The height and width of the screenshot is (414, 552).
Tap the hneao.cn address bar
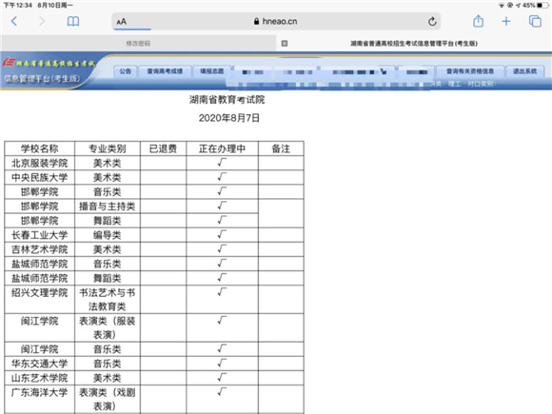point(276,22)
